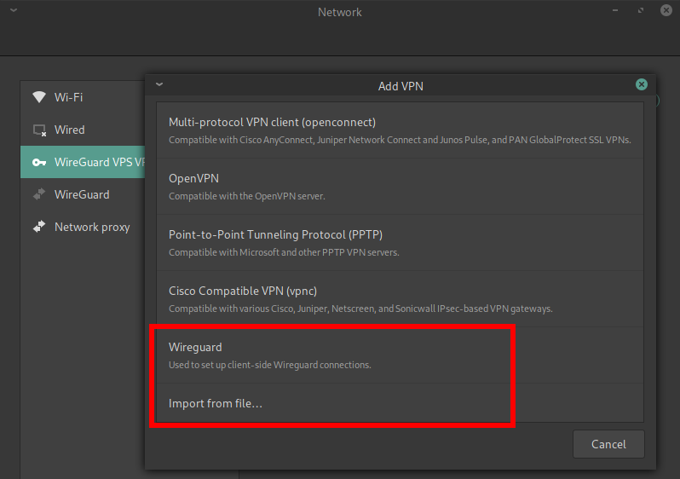The image size is (680, 479).
Task: Click the Wi-Fi signal icon in sidebar
Action: [39, 97]
